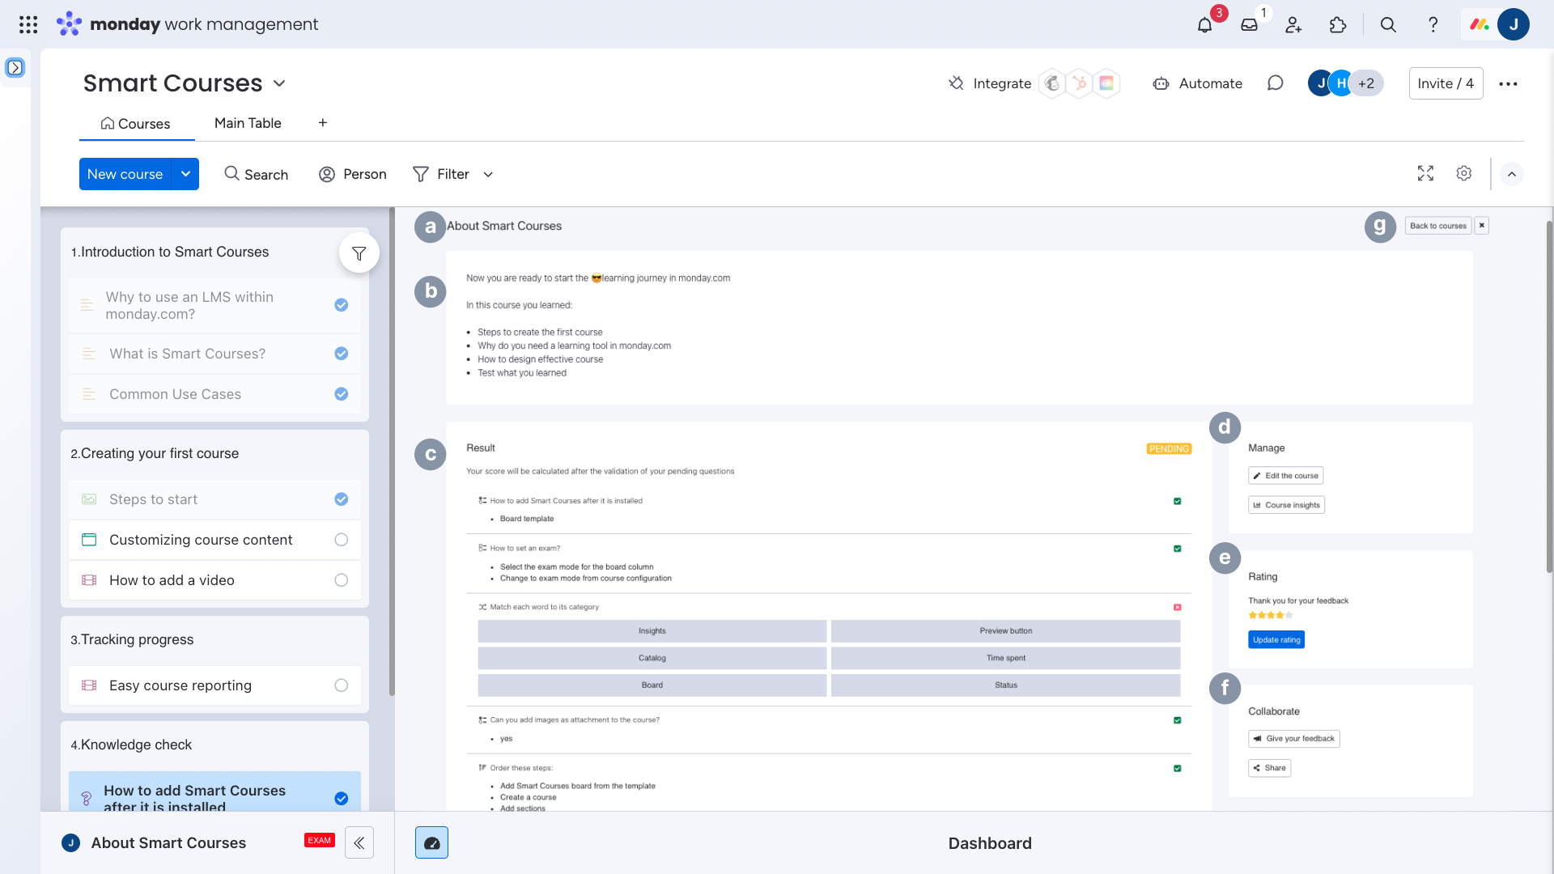Click the Share button
Image resolution: width=1554 pixels, height=874 pixels.
1269,768
